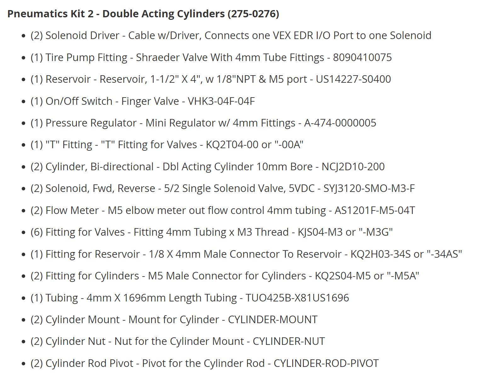This screenshot has width=488, height=382.
Task: Click the Reservoir US14227-S0400 list item
Action: click(x=210, y=79)
